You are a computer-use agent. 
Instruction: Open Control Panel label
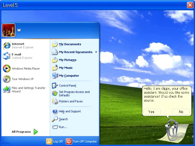(x=68, y=85)
